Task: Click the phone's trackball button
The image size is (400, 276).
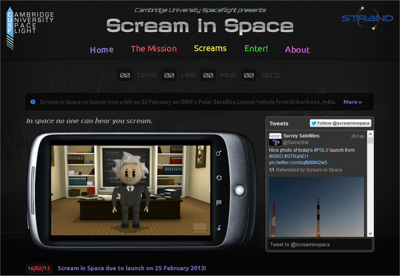Action: [239, 190]
